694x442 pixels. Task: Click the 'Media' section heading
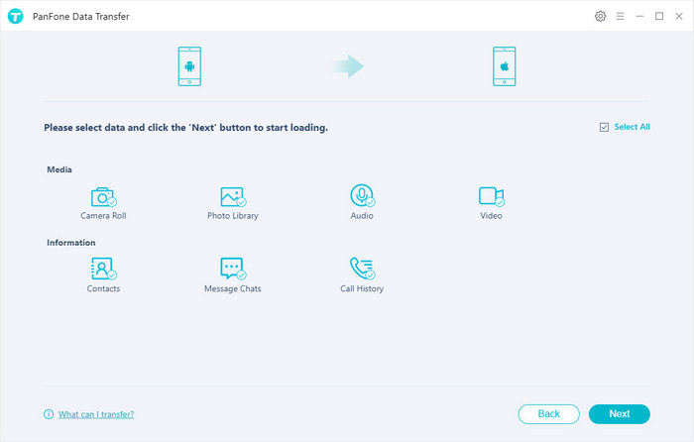point(59,169)
